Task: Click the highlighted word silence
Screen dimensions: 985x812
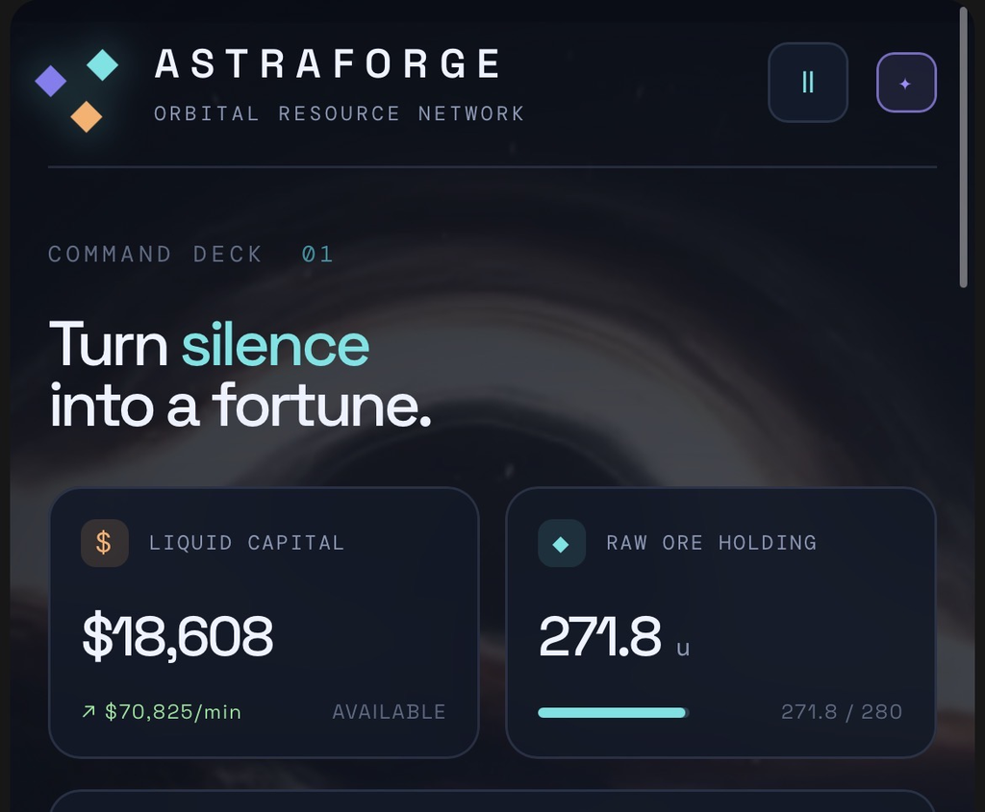Action: click(275, 345)
